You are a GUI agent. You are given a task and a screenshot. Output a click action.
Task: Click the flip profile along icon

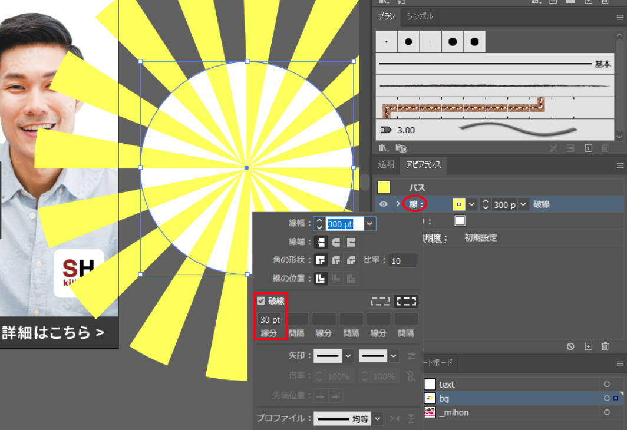(x=395, y=418)
